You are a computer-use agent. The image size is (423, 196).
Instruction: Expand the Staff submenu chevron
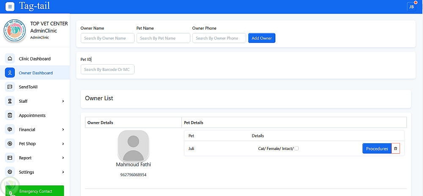[x=63, y=101]
